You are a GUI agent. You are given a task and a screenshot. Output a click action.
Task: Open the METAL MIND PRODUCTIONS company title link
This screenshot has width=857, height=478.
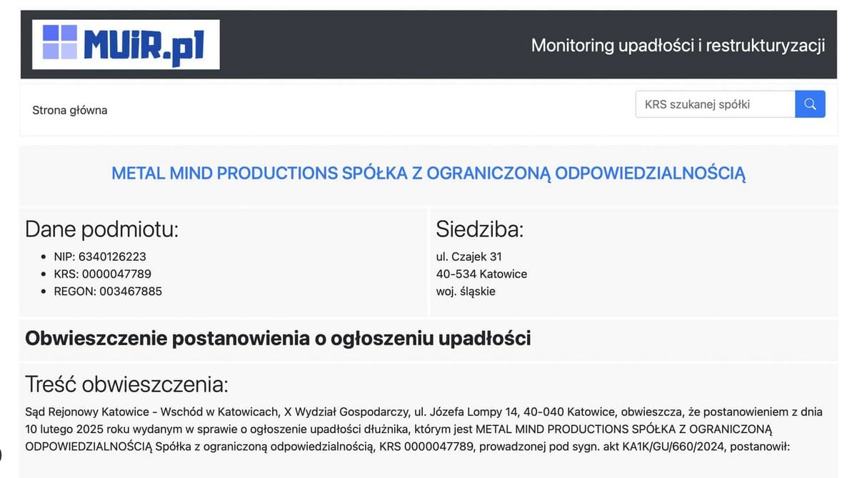coord(428,173)
